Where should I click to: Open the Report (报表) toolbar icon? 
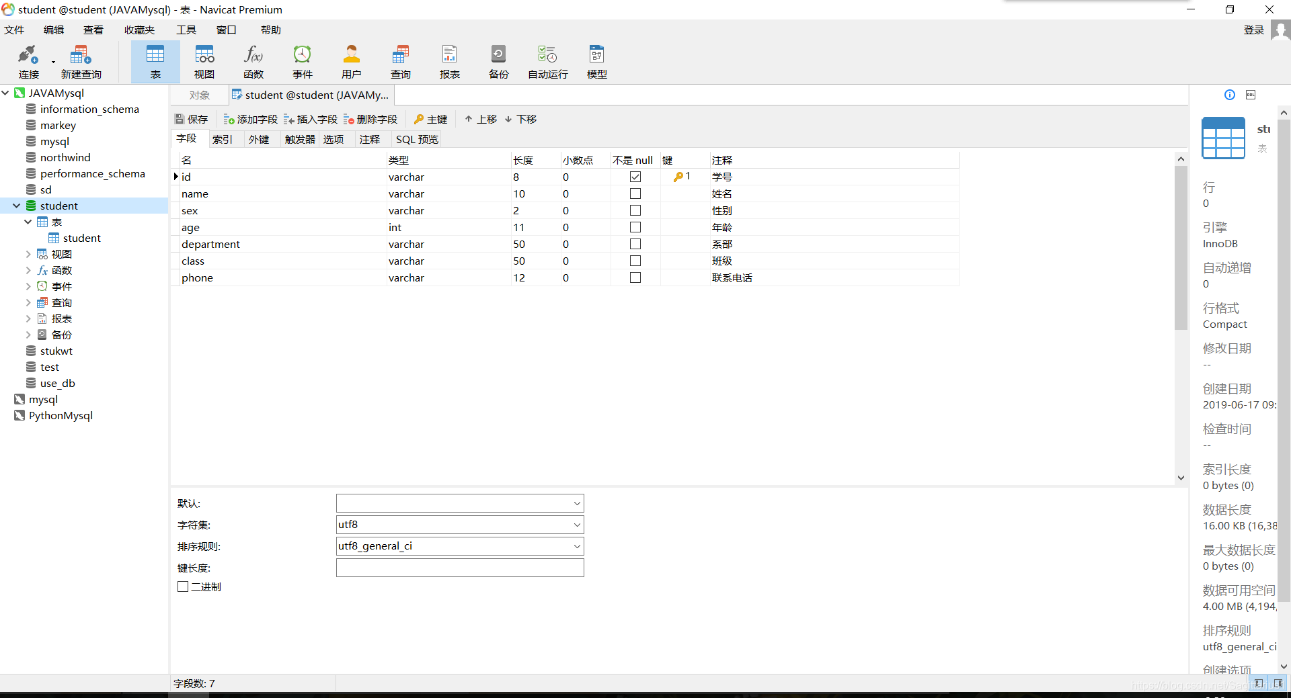(450, 62)
